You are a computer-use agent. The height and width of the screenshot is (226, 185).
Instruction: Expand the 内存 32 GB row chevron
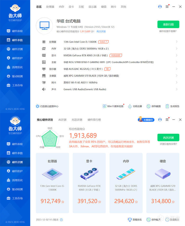click(177, 49)
